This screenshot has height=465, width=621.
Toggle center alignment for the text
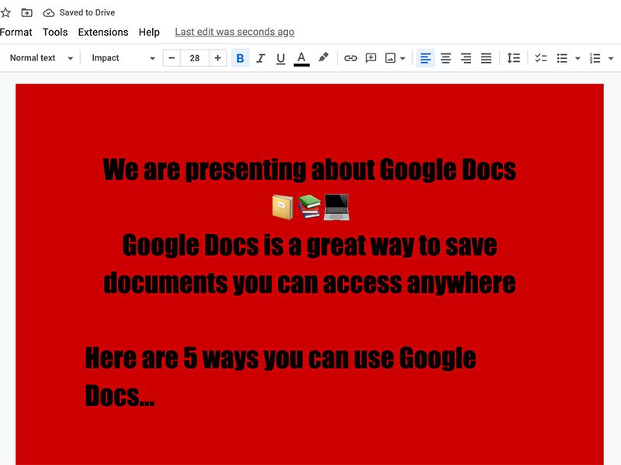click(x=445, y=57)
